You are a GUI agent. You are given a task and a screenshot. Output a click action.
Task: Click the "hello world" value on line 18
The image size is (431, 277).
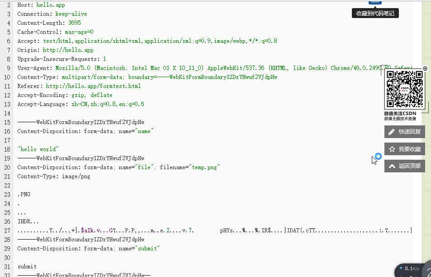38,149
